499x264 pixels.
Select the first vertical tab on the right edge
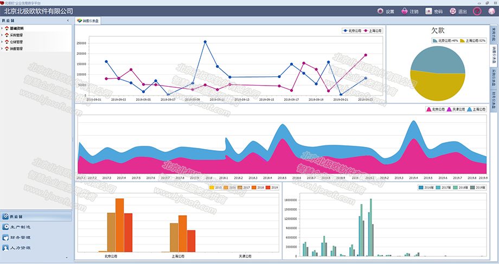coord(494,34)
